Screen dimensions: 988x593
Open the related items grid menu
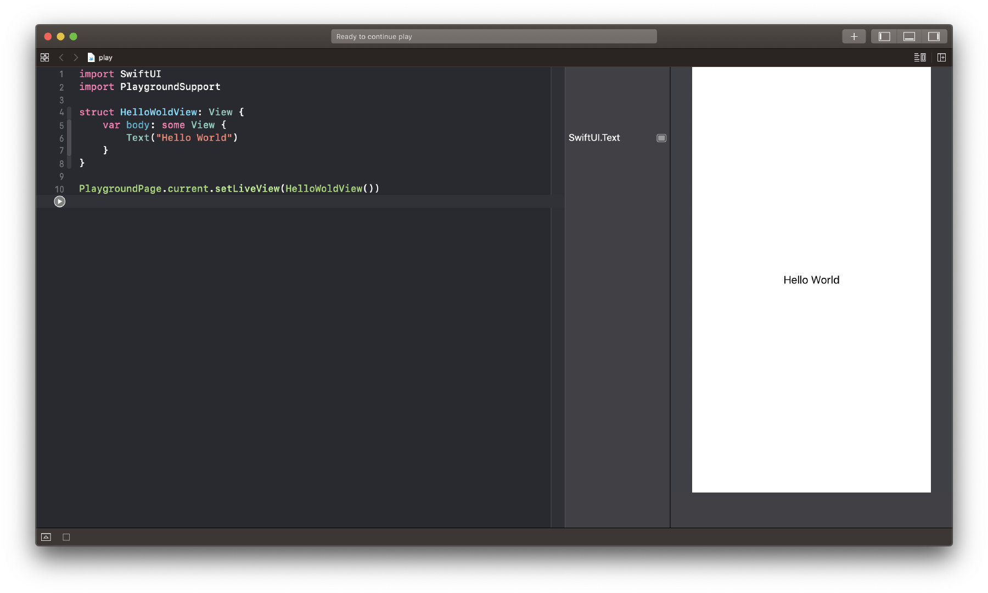pyautogui.click(x=45, y=57)
